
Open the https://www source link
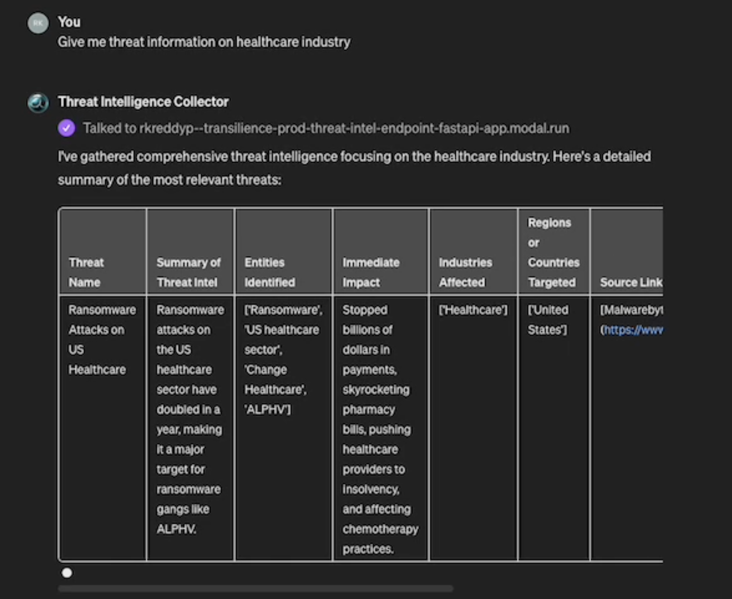(x=633, y=330)
